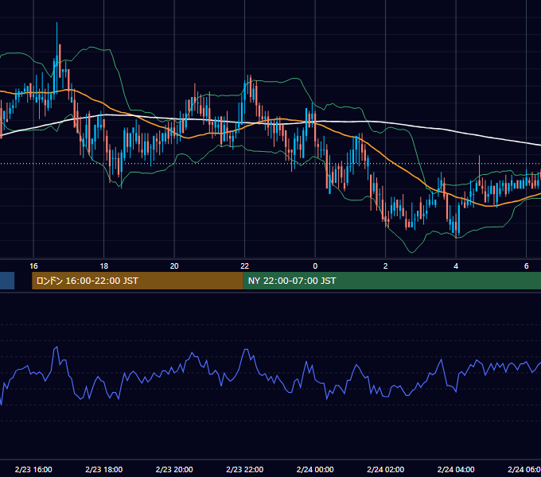Click the 2/23 22:00 date label
541x477 pixels.
point(244,469)
